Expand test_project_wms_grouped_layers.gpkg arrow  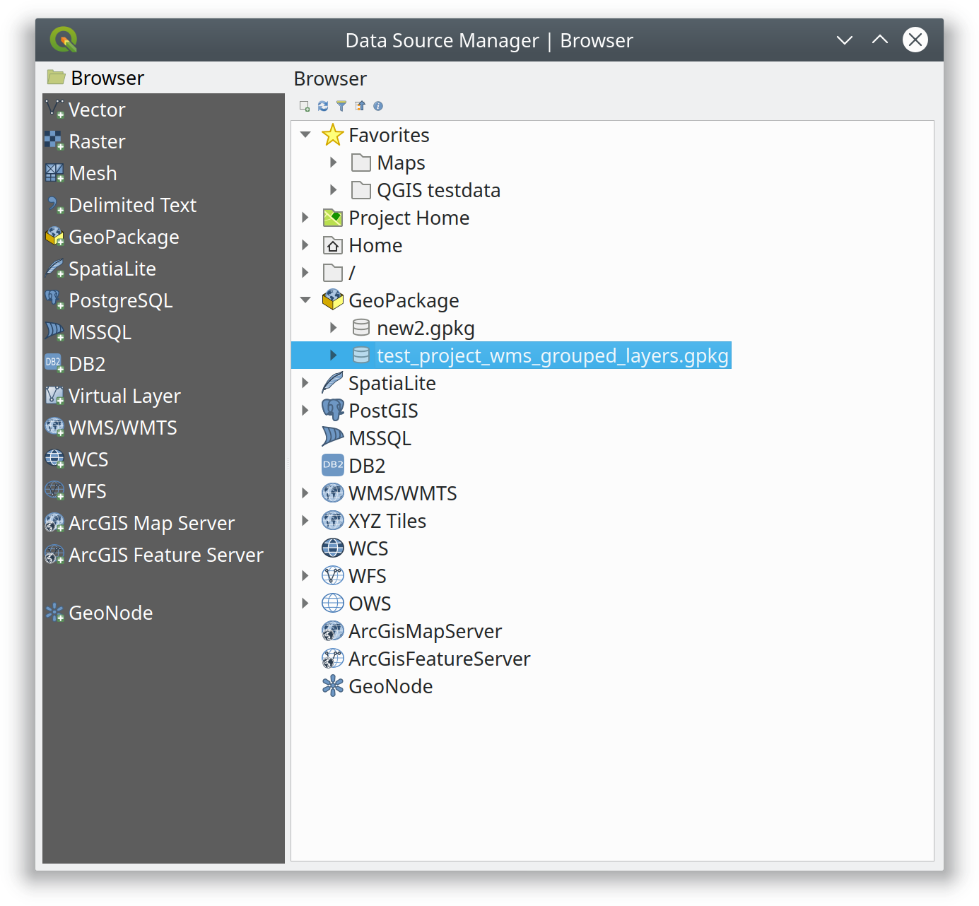[334, 355]
